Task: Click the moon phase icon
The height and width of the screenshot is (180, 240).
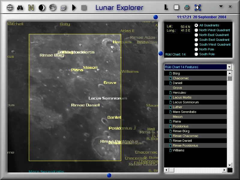Action: [x=42, y=8]
